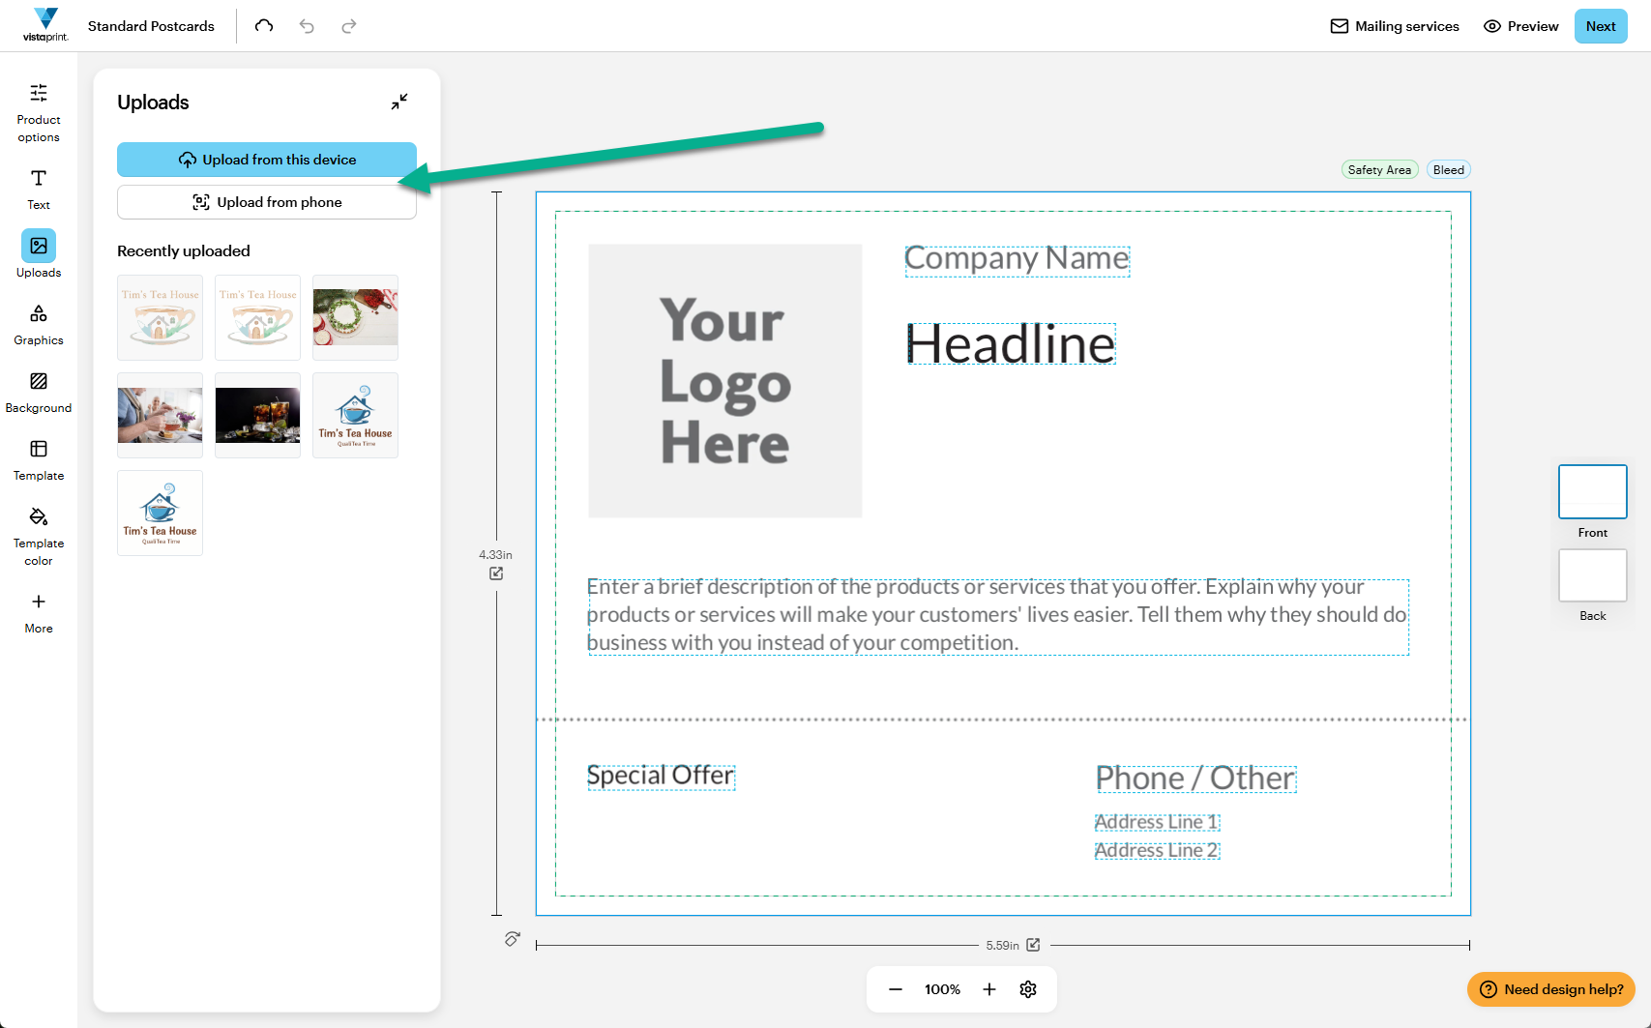
Task: Click the rotate canvas icon
Action: tap(513, 939)
